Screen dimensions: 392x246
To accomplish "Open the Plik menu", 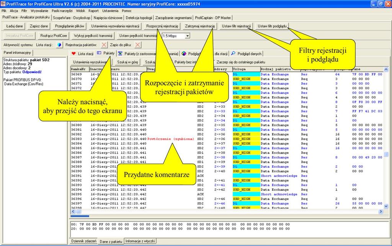I will pos(4,11).
